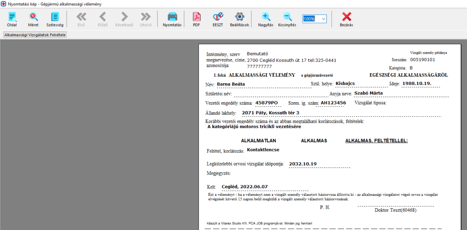This screenshot has height=230, width=467.
Task: Open Beállítások settings gear
Action: (x=239, y=19)
